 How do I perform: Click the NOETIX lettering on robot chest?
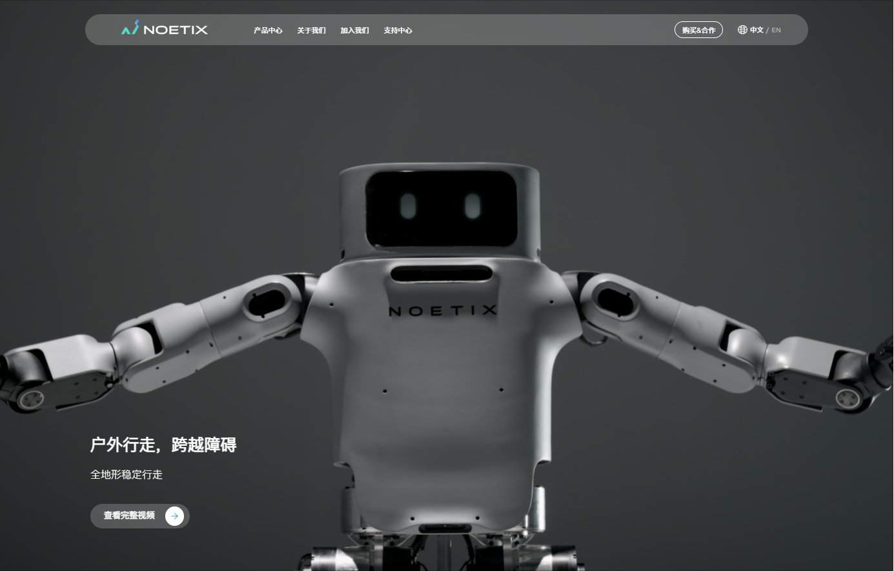coord(443,311)
